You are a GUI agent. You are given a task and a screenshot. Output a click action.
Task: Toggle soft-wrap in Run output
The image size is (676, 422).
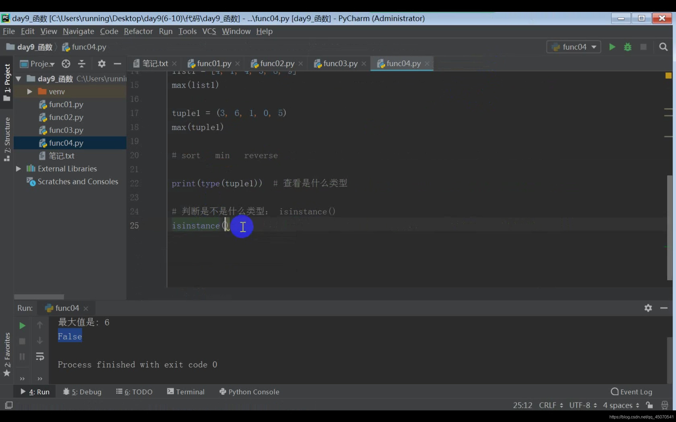click(x=40, y=356)
